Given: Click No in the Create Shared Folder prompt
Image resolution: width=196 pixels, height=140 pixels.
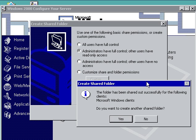Looking at the screenshot, I should pyautogui.click(x=146, y=119).
